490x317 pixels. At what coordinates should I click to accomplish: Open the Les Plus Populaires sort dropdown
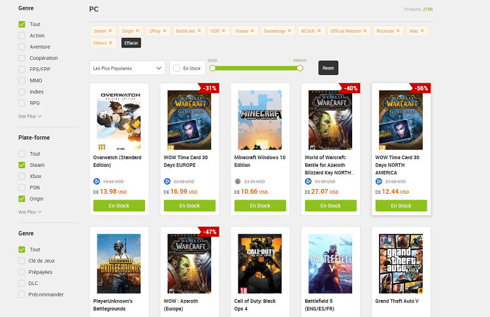(x=127, y=68)
